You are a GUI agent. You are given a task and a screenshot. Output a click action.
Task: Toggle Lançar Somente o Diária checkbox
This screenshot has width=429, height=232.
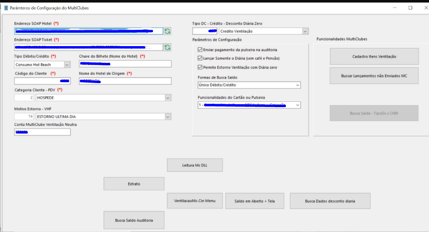coord(200,58)
